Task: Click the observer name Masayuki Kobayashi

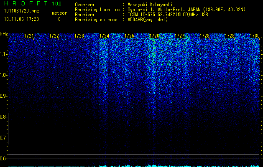Action: click(x=150, y=5)
